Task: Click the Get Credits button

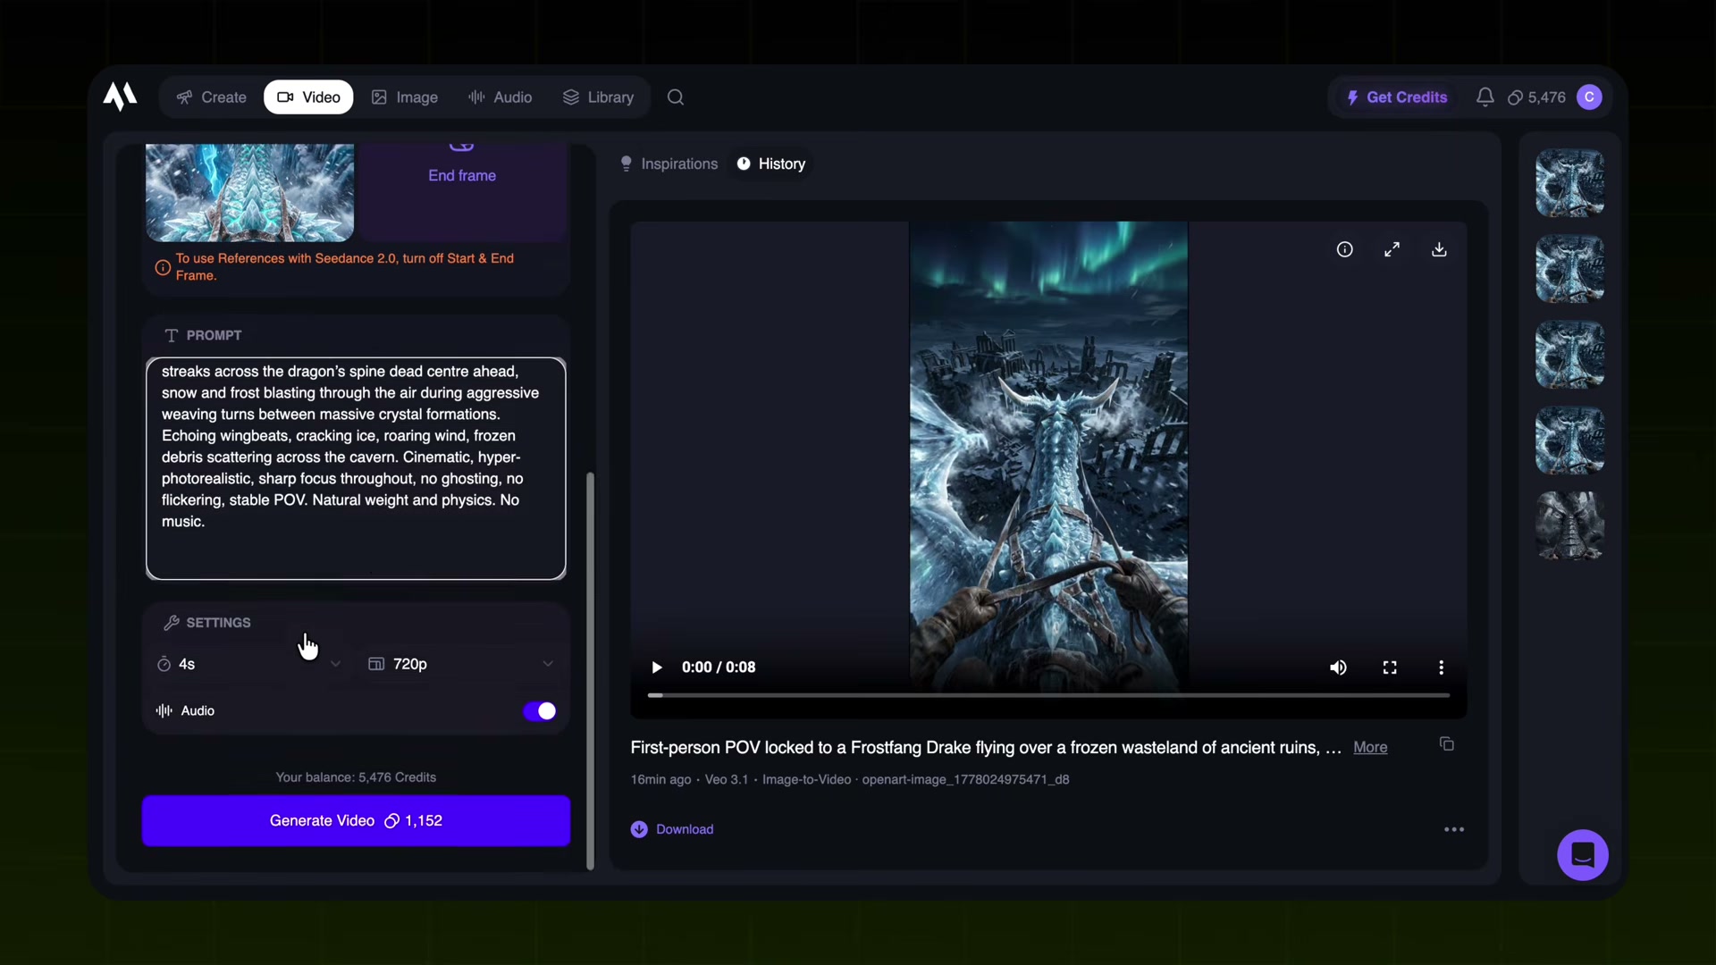Action: [x=1397, y=97]
